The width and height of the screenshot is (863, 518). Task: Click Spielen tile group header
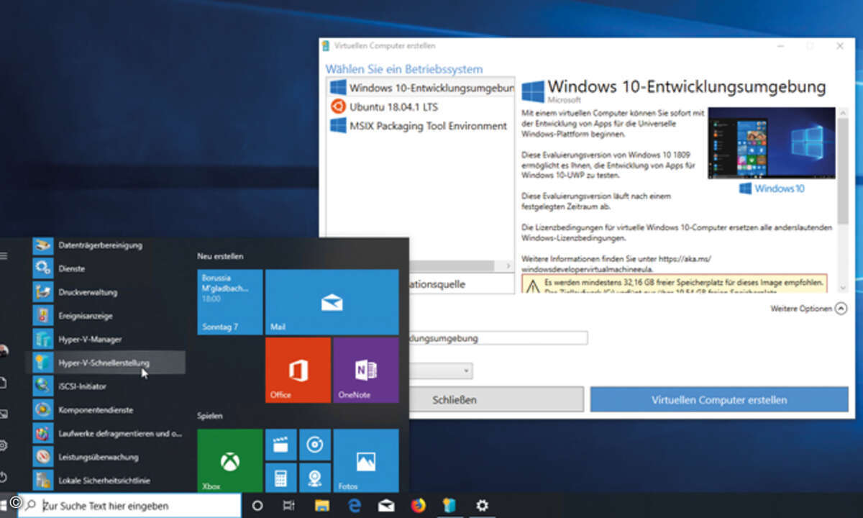click(x=210, y=416)
